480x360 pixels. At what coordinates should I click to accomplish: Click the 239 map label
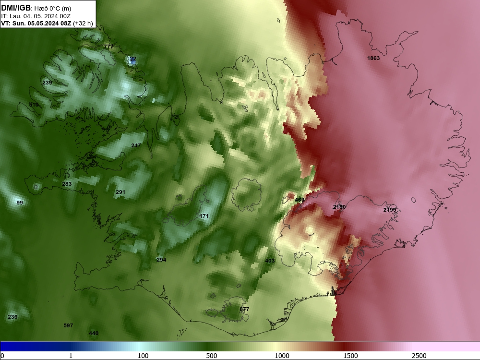(x=47, y=83)
